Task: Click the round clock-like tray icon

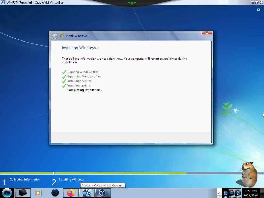Action: pos(238,193)
